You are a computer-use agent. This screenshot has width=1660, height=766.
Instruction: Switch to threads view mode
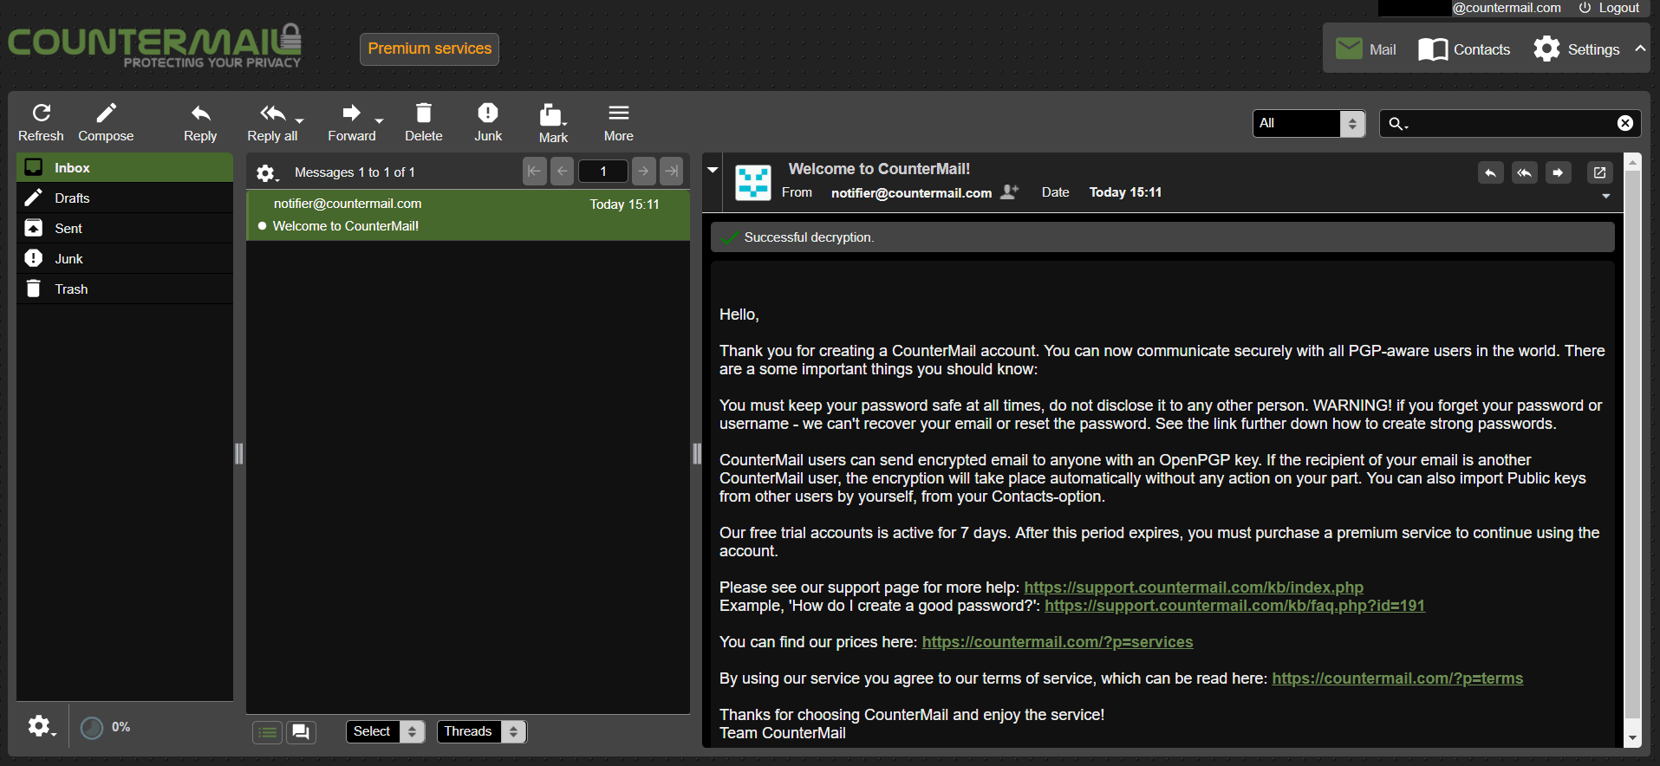301,732
